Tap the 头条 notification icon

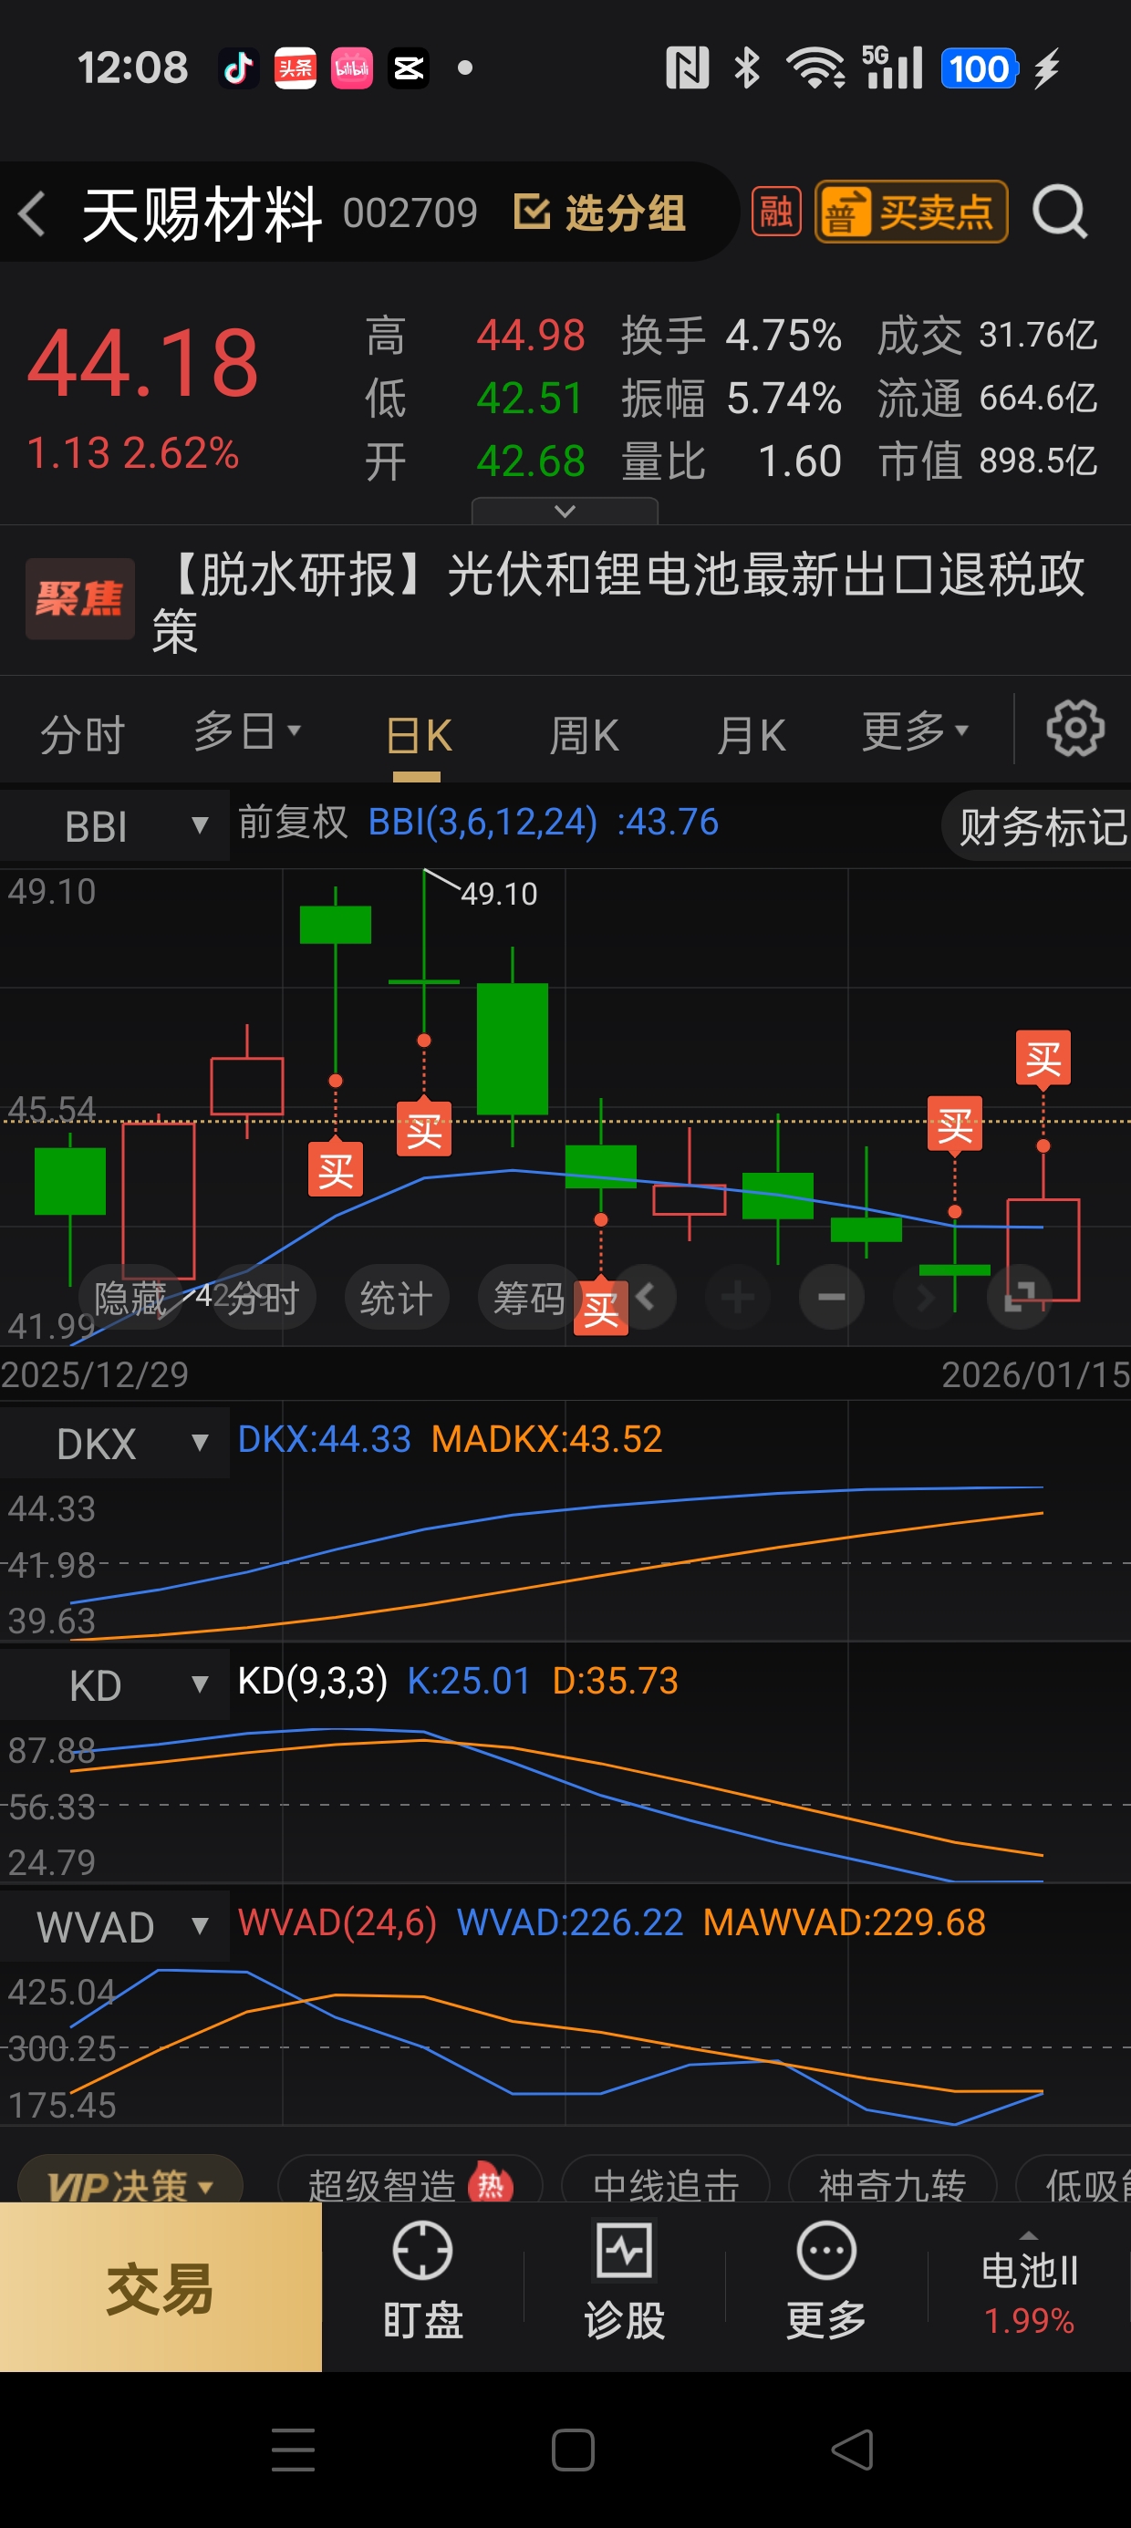point(295,67)
